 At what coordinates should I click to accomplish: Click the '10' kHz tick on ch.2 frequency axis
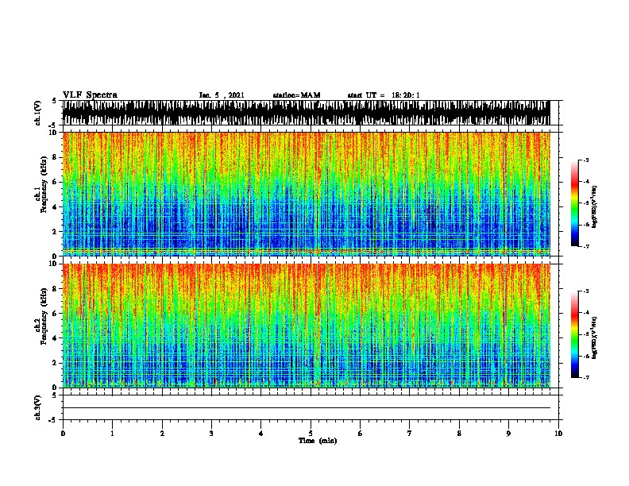coord(54,264)
